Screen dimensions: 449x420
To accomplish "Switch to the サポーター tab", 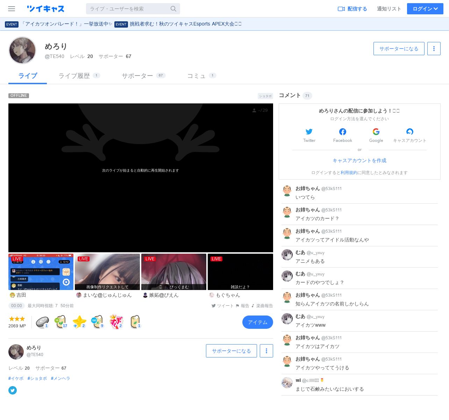I will click(137, 76).
